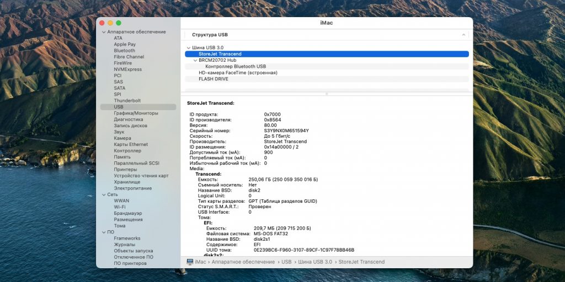Select Контроллер Bluetooth USB row
Viewport: 565px width, 282px height.
click(327, 67)
